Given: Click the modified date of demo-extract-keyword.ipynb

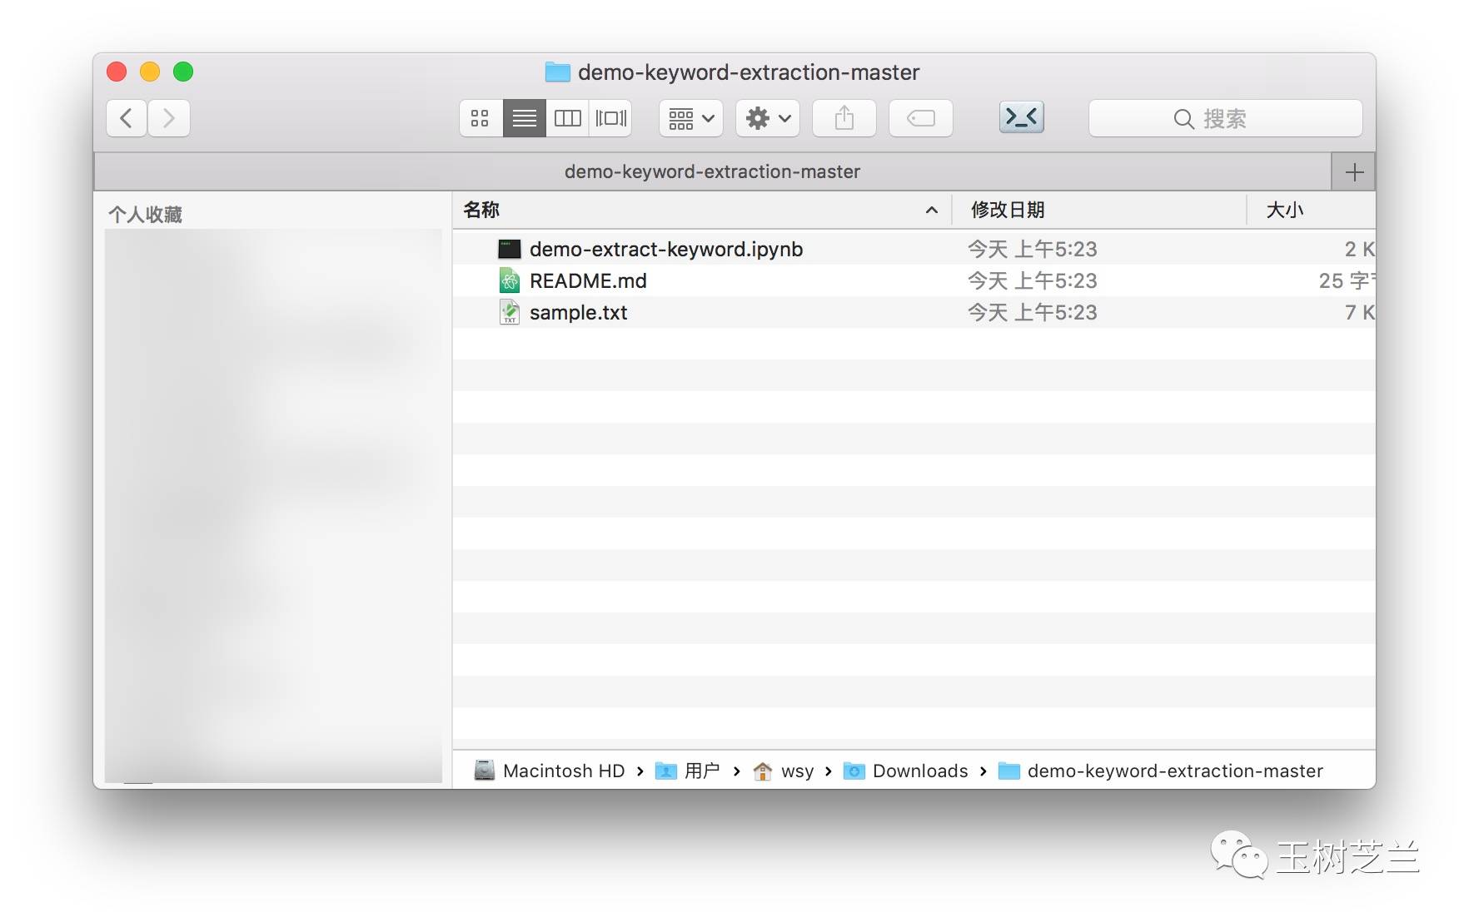Looking at the screenshot, I should click(1032, 249).
